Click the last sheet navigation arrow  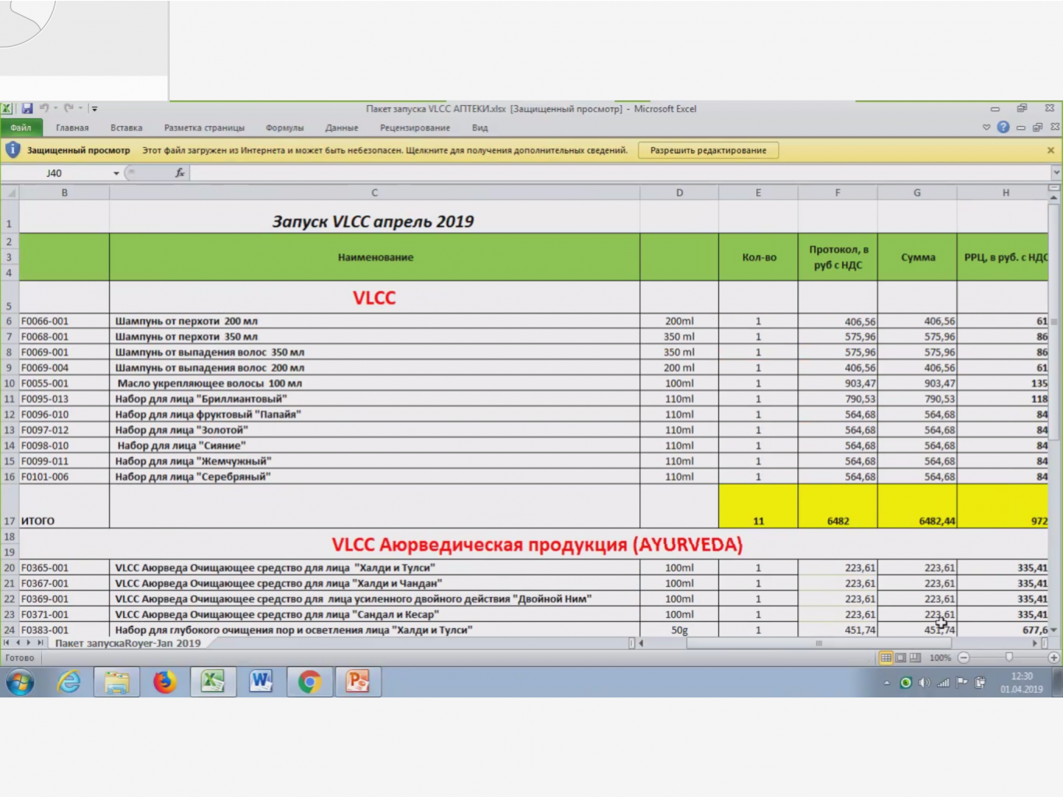[x=40, y=643]
